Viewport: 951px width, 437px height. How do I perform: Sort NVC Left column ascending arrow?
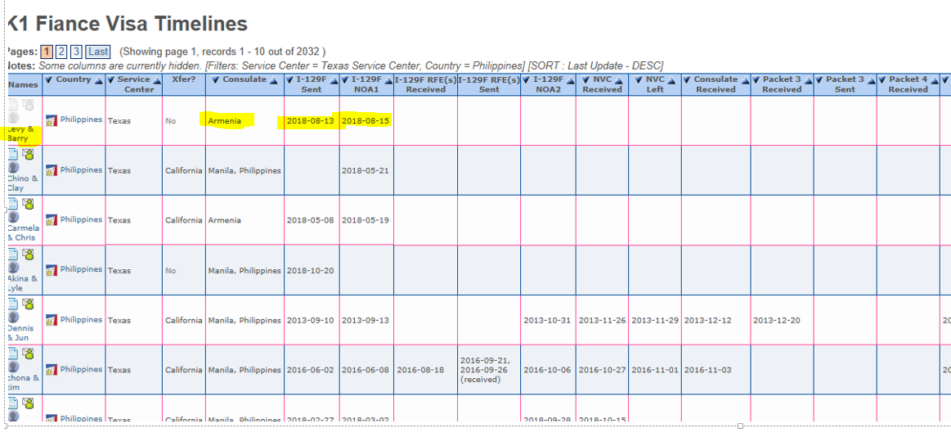point(671,80)
